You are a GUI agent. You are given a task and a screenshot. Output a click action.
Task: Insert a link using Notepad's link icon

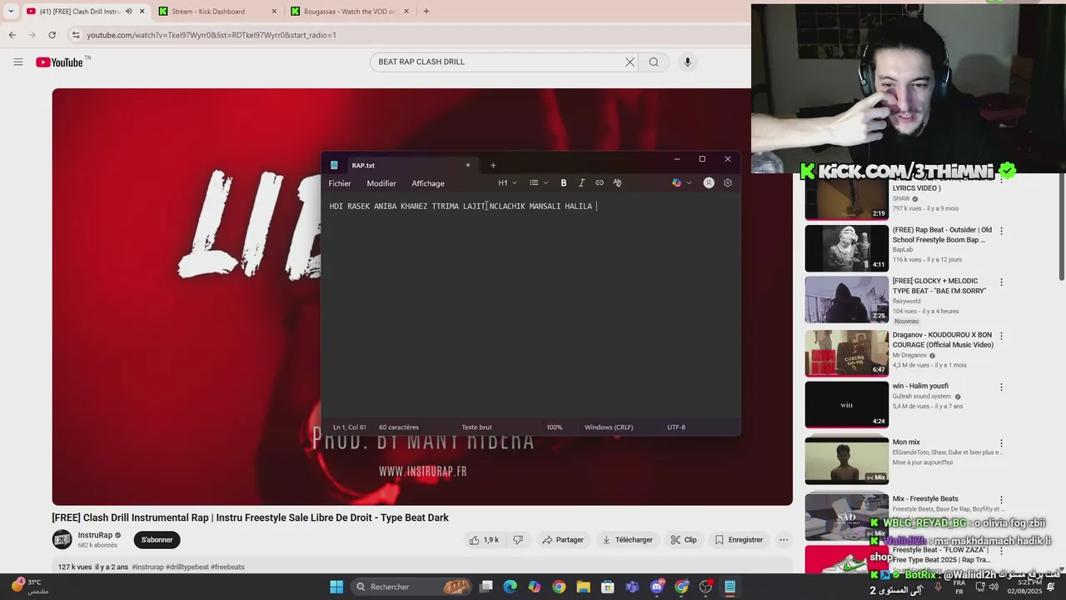click(x=600, y=182)
